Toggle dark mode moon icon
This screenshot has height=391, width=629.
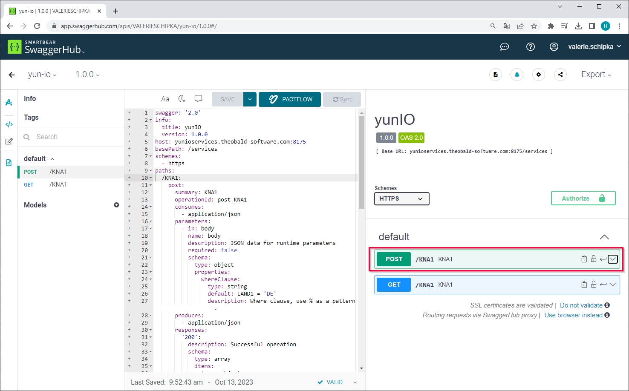(x=182, y=99)
